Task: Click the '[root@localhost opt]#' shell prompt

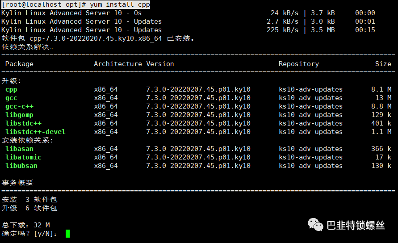Action: 44,4
